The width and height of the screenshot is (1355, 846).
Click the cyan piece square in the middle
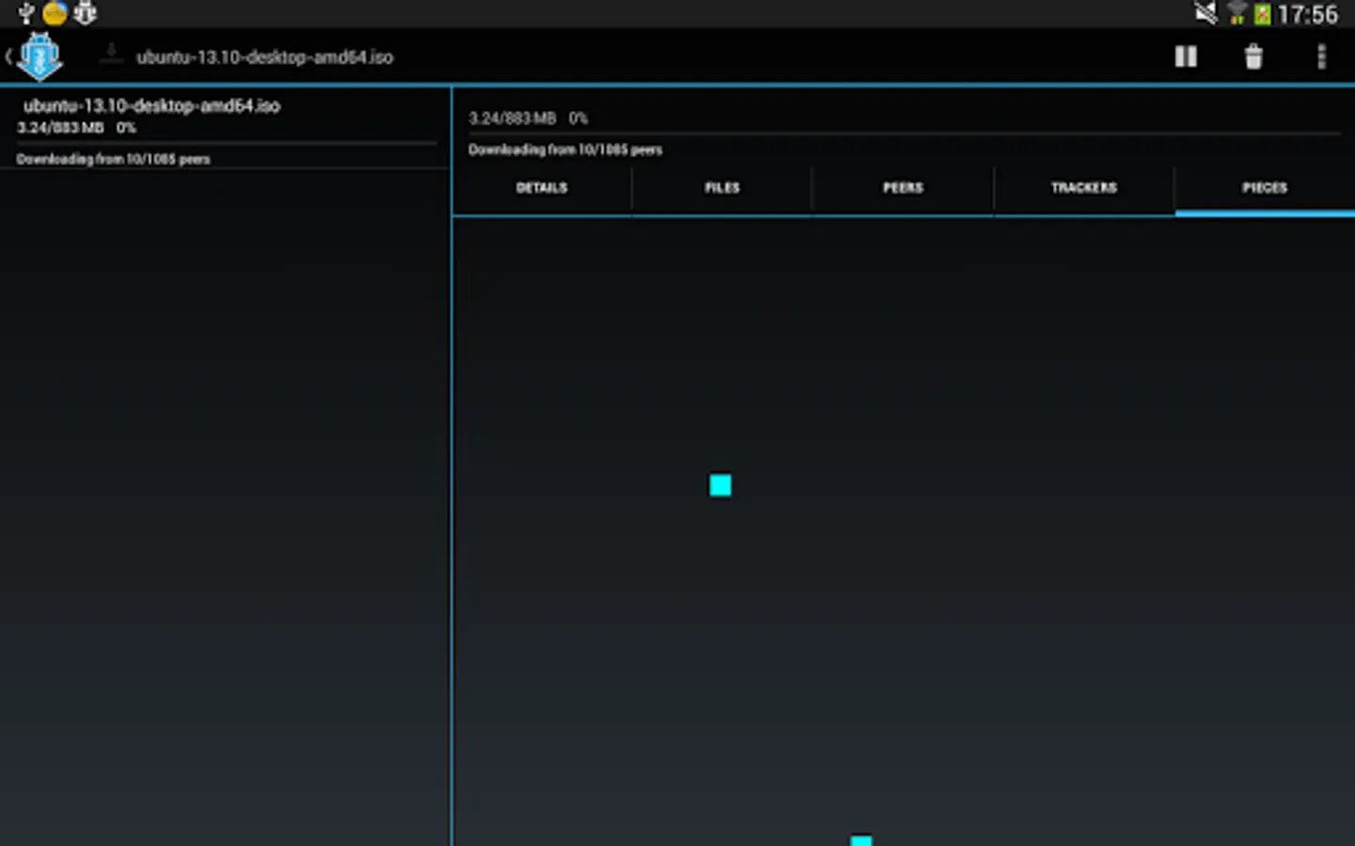coord(721,485)
